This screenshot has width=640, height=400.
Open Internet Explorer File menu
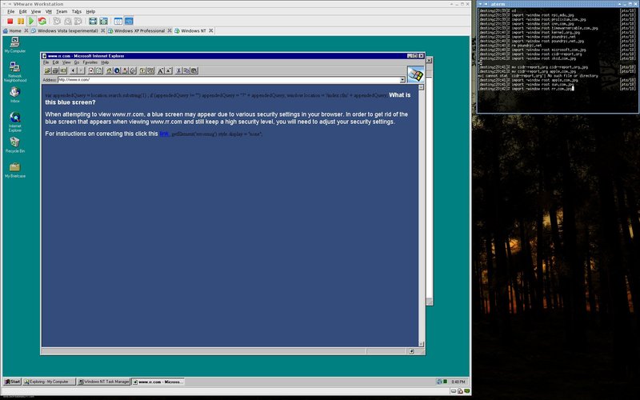[x=46, y=62]
